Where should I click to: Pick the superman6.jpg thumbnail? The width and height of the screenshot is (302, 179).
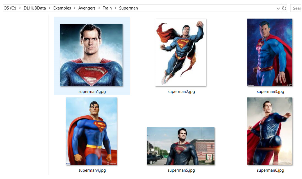click(270, 131)
